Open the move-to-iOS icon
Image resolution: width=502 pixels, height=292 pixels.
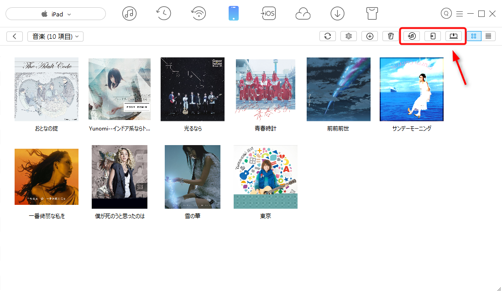[268, 13]
